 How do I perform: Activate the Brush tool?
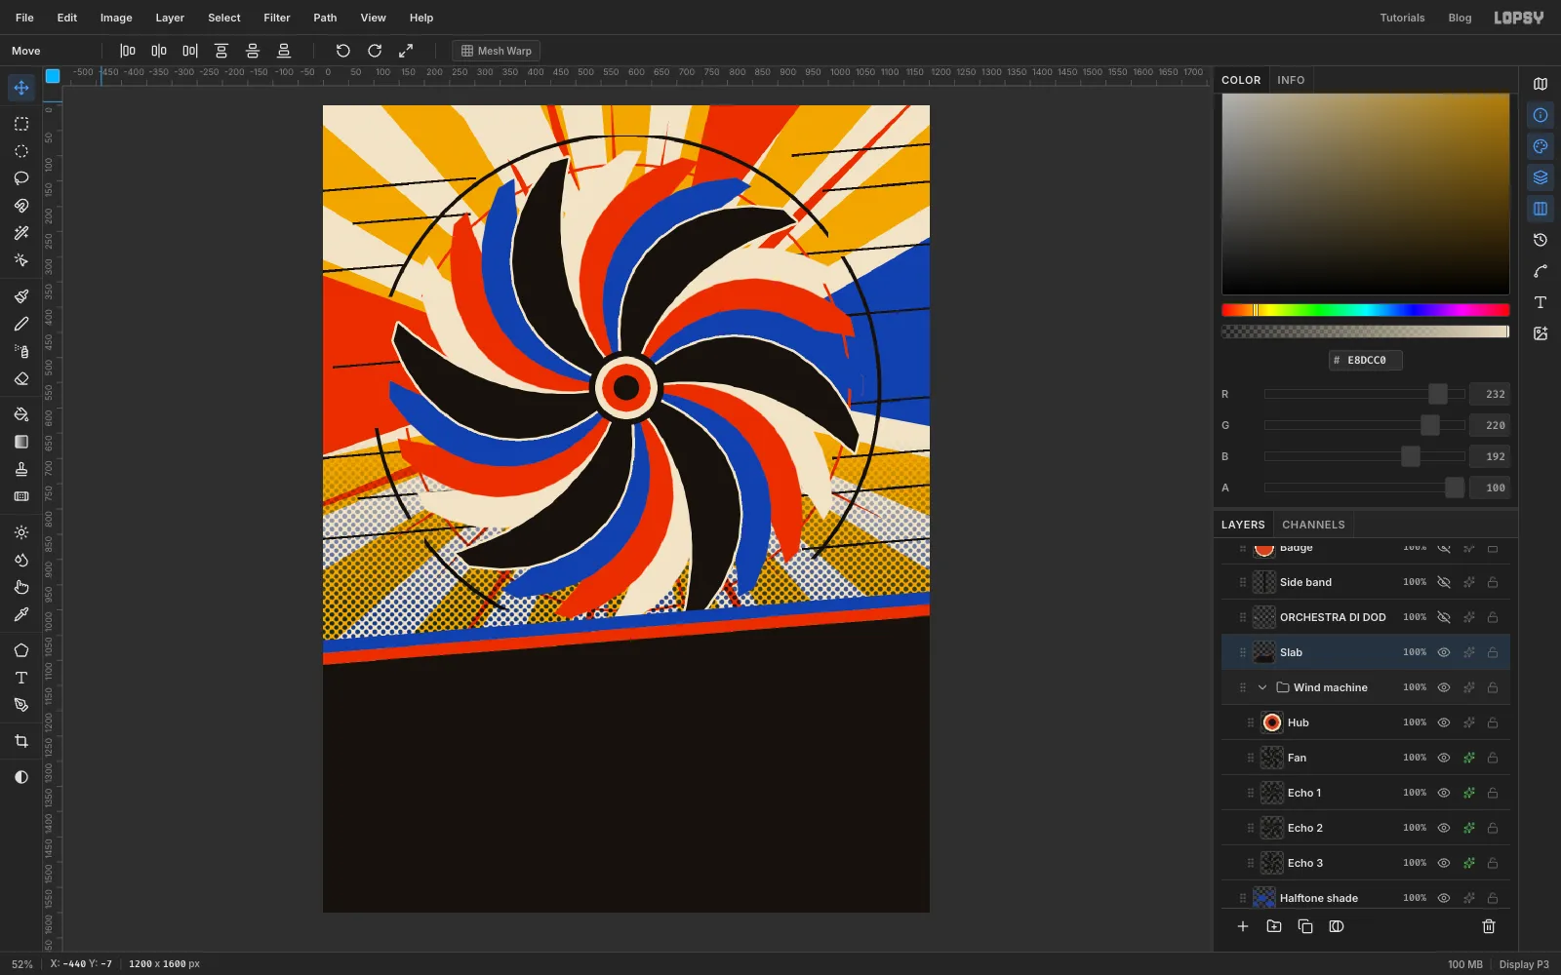pos(21,296)
